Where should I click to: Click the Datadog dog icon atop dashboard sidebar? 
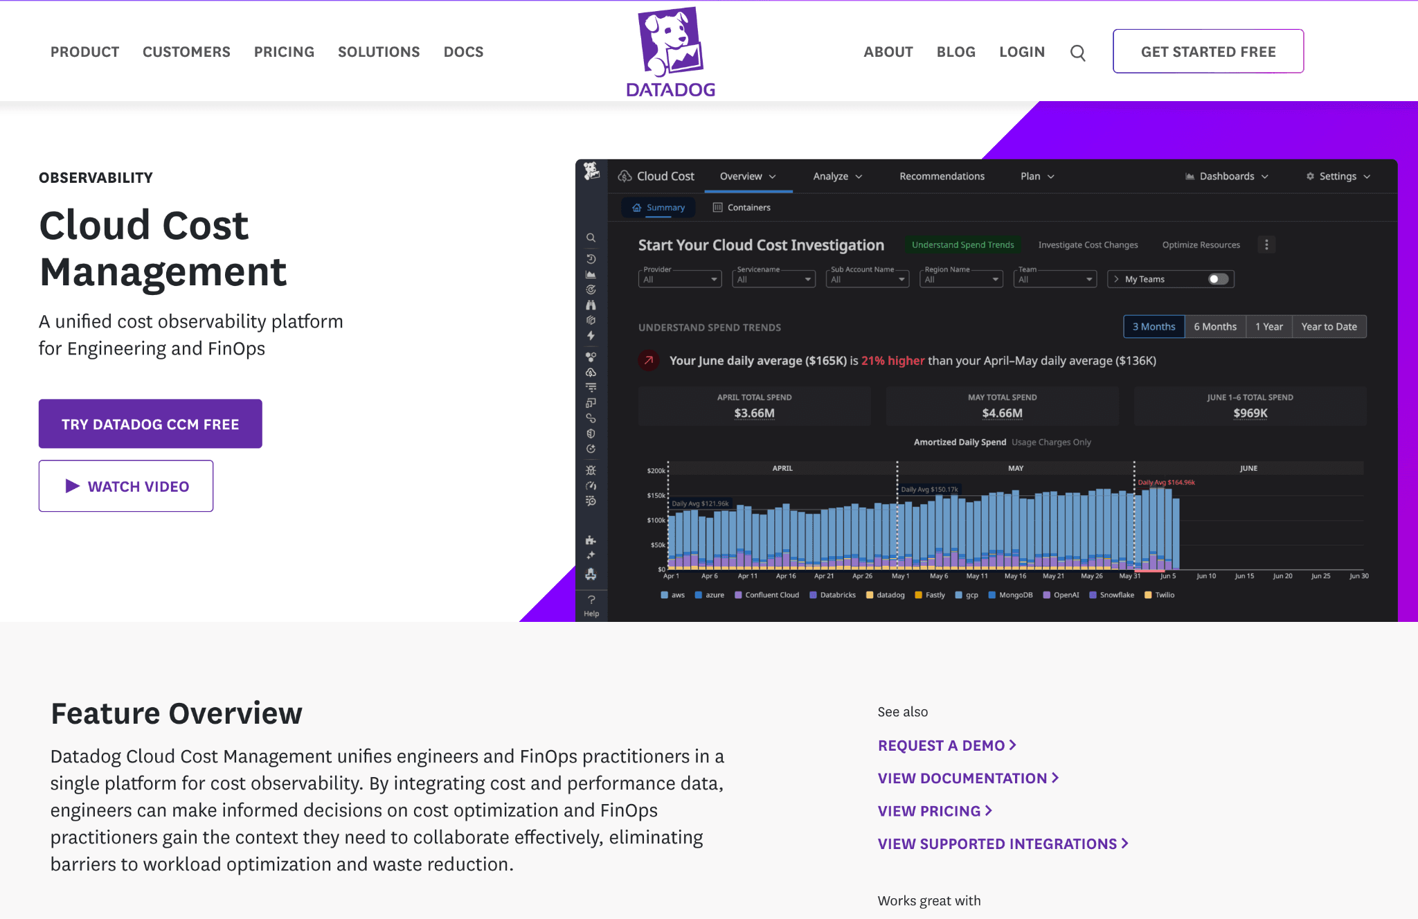(591, 171)
